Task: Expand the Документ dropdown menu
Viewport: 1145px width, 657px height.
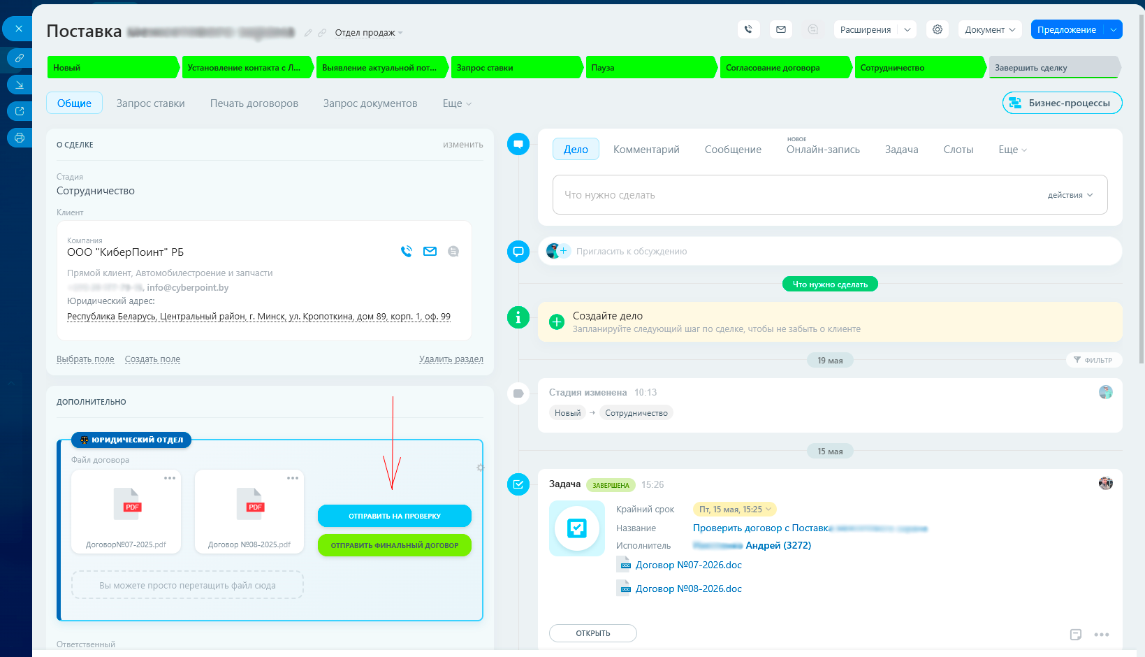Action: coord(990,29)
